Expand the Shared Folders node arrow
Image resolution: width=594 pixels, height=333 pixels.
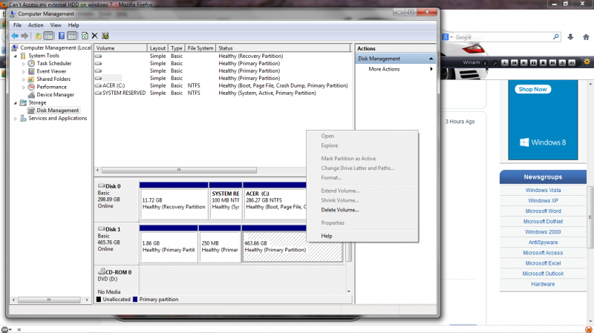(24, 79)
